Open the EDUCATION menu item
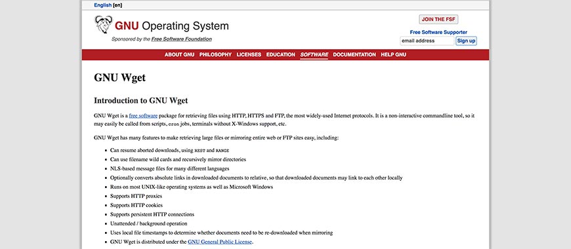This screenshot has width=571, height=249. [x=280, y=54]
